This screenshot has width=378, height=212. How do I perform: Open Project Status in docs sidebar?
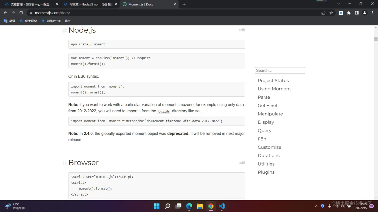(x=273, y=80)
